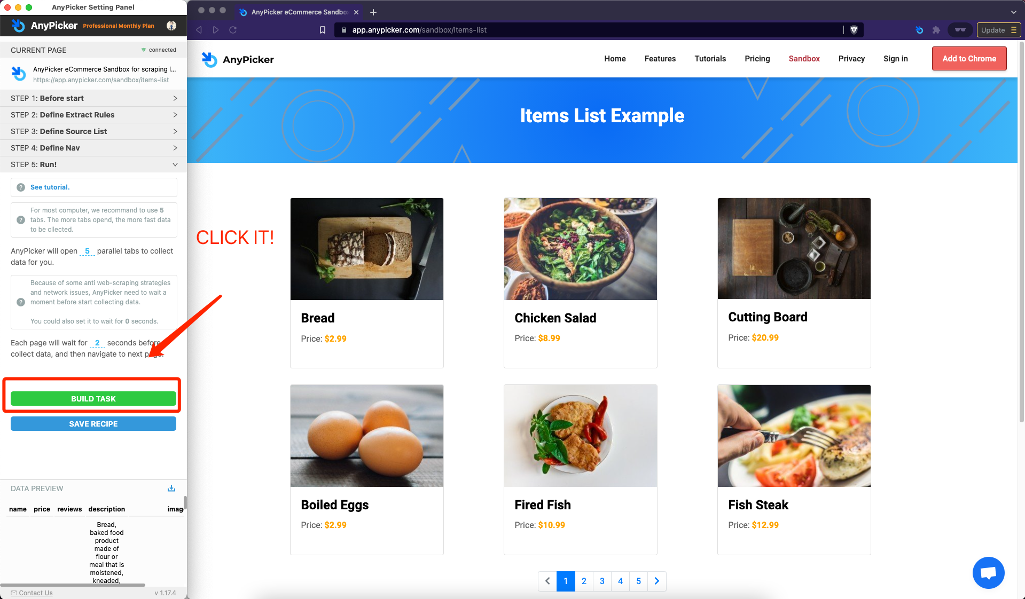The width and height of the screenshot is (1025, 599).
Task: Expand STEP 1: Before start section
Action: [93, 98]
